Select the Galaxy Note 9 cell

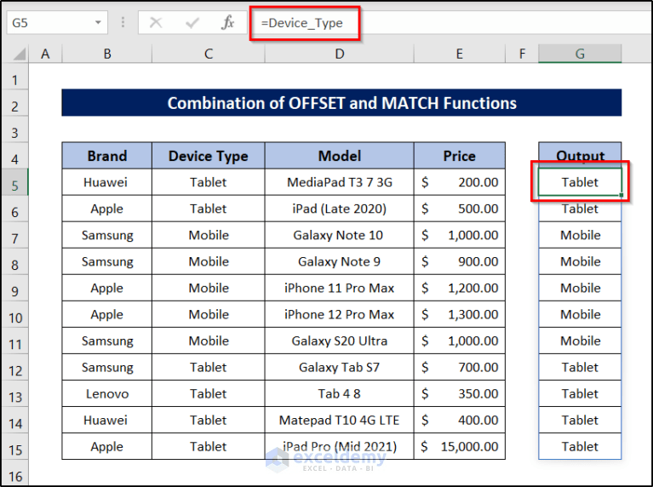click(340, 261)
